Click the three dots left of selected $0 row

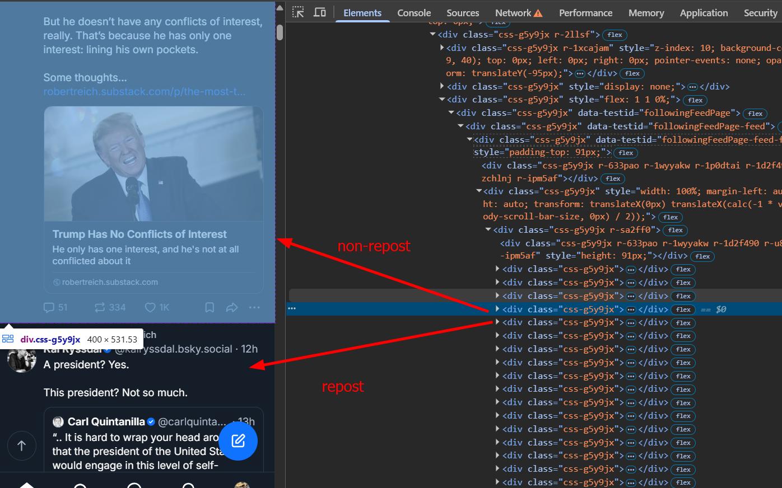point(292,309)
